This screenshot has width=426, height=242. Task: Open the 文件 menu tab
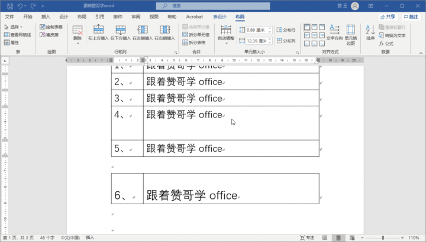click(x=9, y=17)
